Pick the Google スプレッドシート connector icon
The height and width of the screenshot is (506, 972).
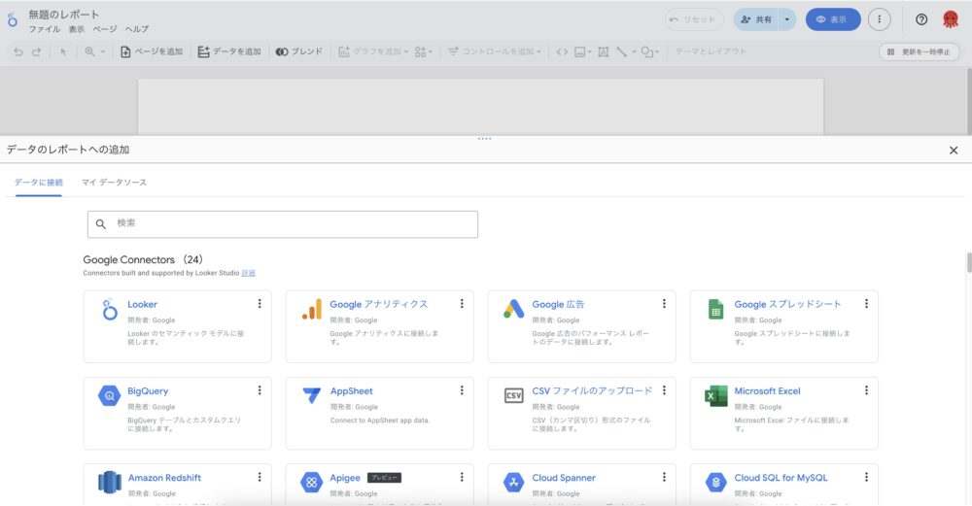[x=716, y=311]
